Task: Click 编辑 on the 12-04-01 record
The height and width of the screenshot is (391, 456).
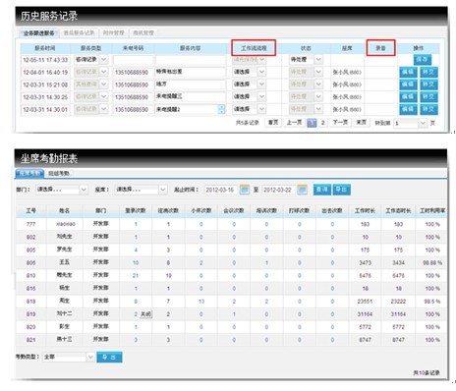Action: click(408, 72)
